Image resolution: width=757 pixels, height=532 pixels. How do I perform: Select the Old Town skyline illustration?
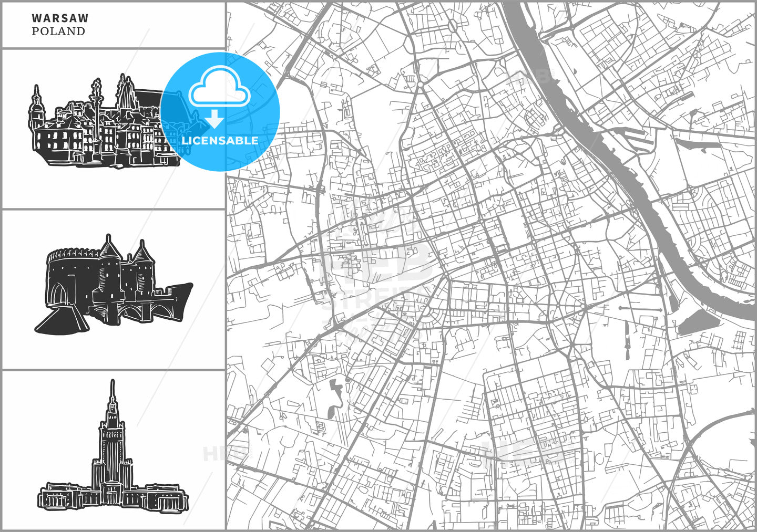pos(100,126)
